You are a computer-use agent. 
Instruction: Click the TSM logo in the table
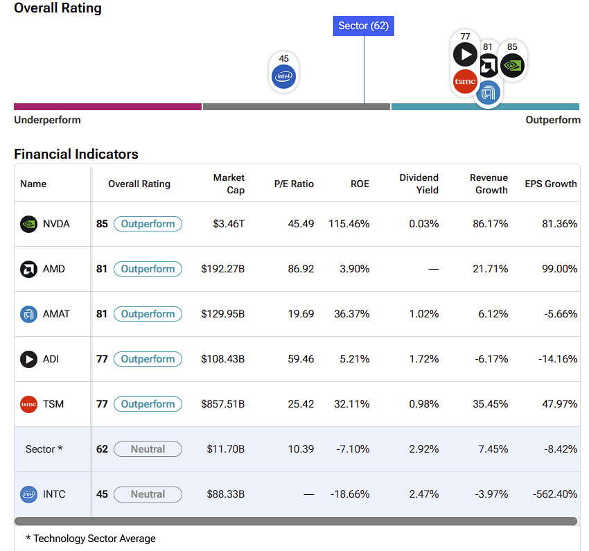click(28, 405)
